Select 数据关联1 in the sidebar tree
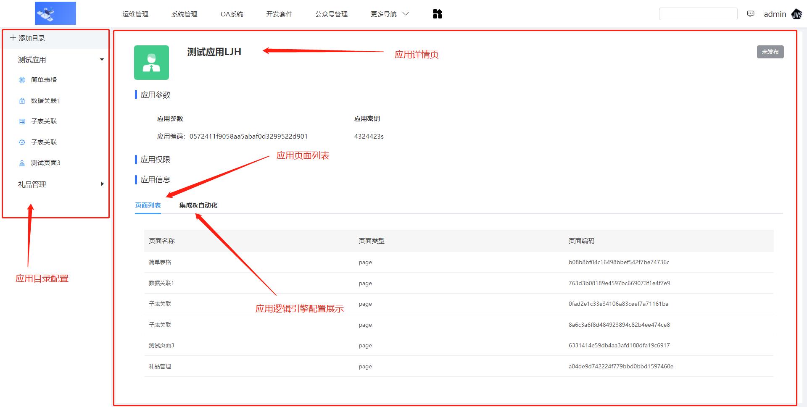This screenshot has width=807, height=407. (45, 100)
